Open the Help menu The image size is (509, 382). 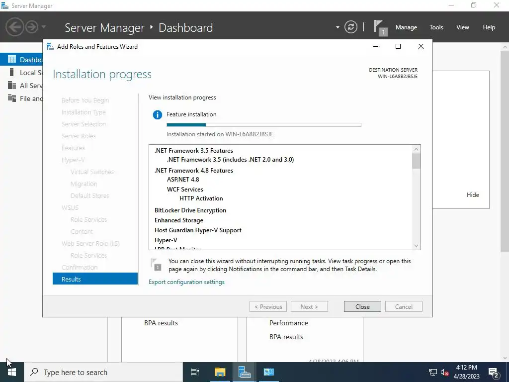pyautogui.click(x=489, y=27)
